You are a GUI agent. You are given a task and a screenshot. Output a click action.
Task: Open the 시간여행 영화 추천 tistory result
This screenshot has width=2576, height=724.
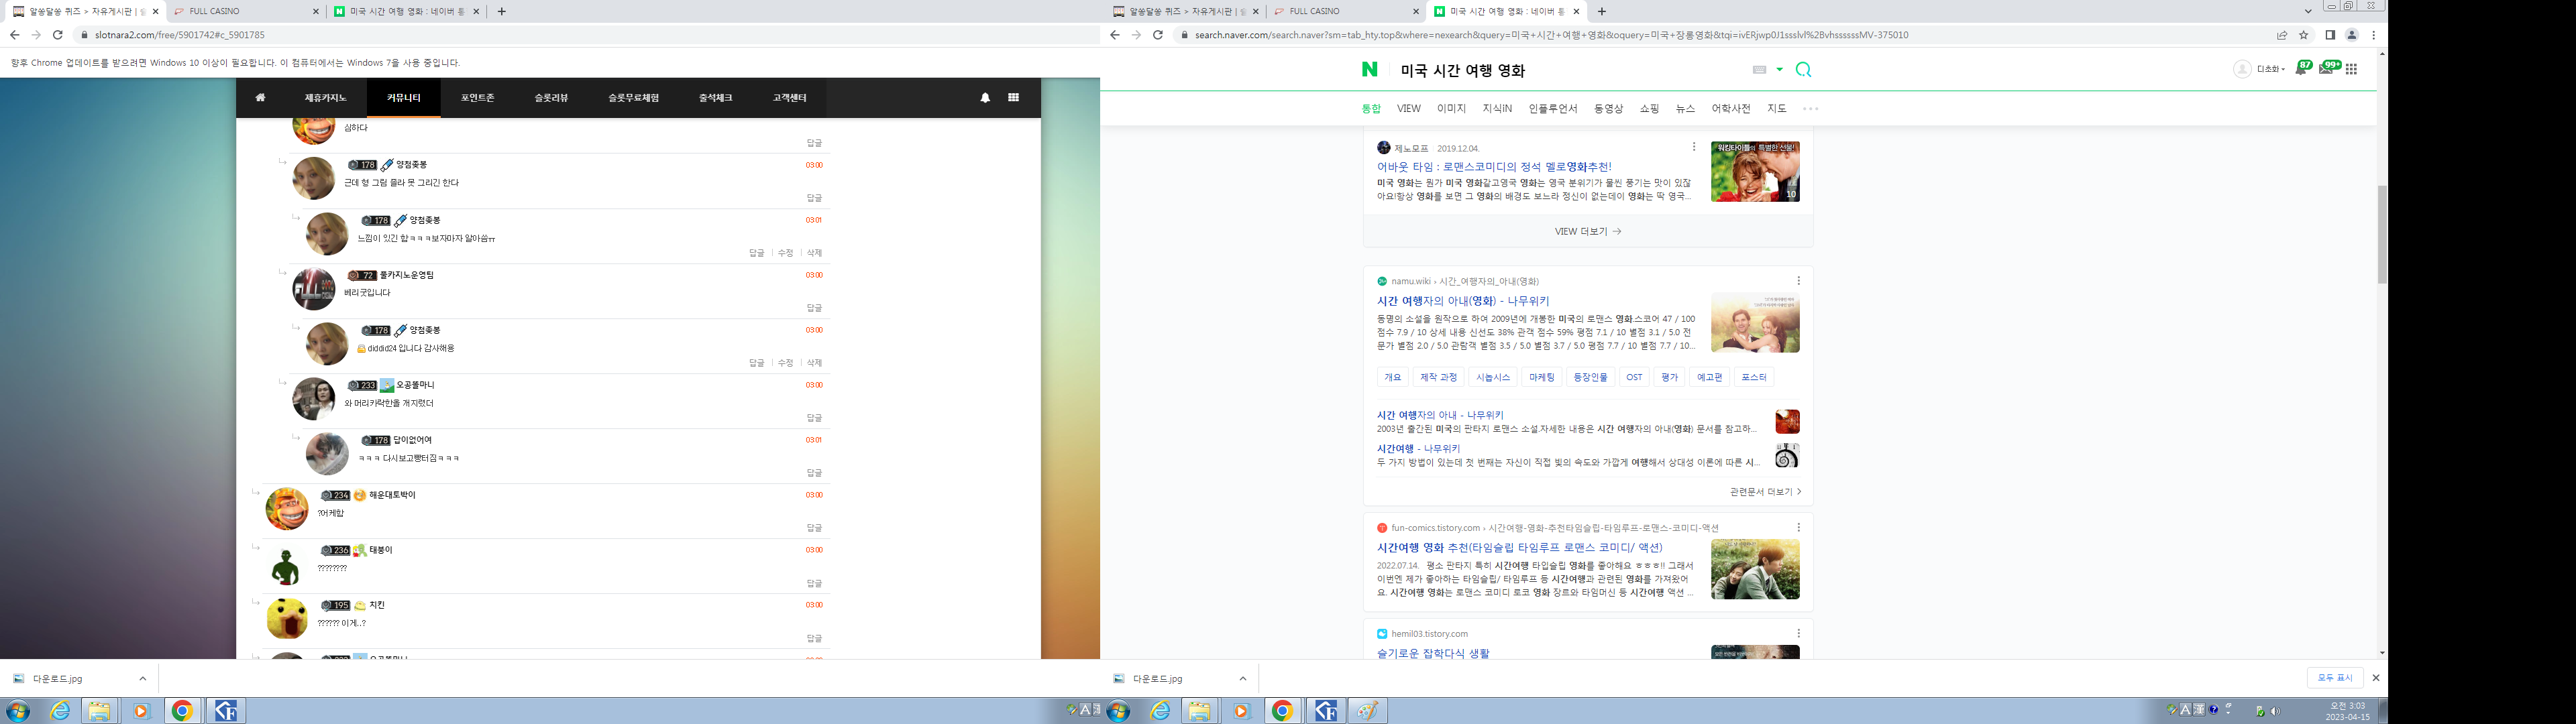point(1520,548)
